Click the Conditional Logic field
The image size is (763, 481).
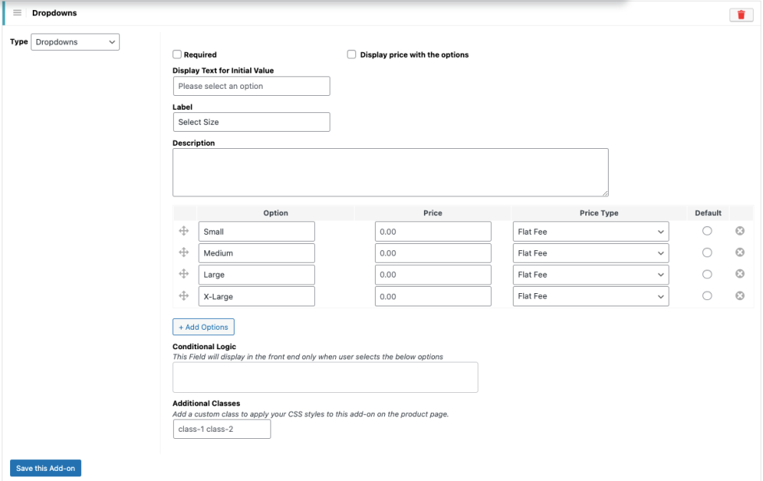(x=325, y=377)
